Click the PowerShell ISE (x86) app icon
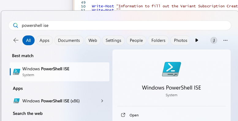238x121 pixels. coord(17,101)
